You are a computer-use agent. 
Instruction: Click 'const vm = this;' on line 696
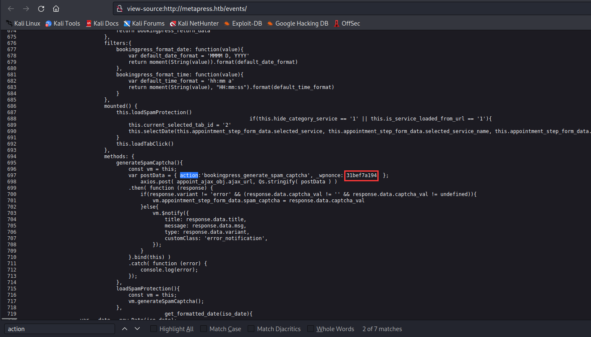153,169
